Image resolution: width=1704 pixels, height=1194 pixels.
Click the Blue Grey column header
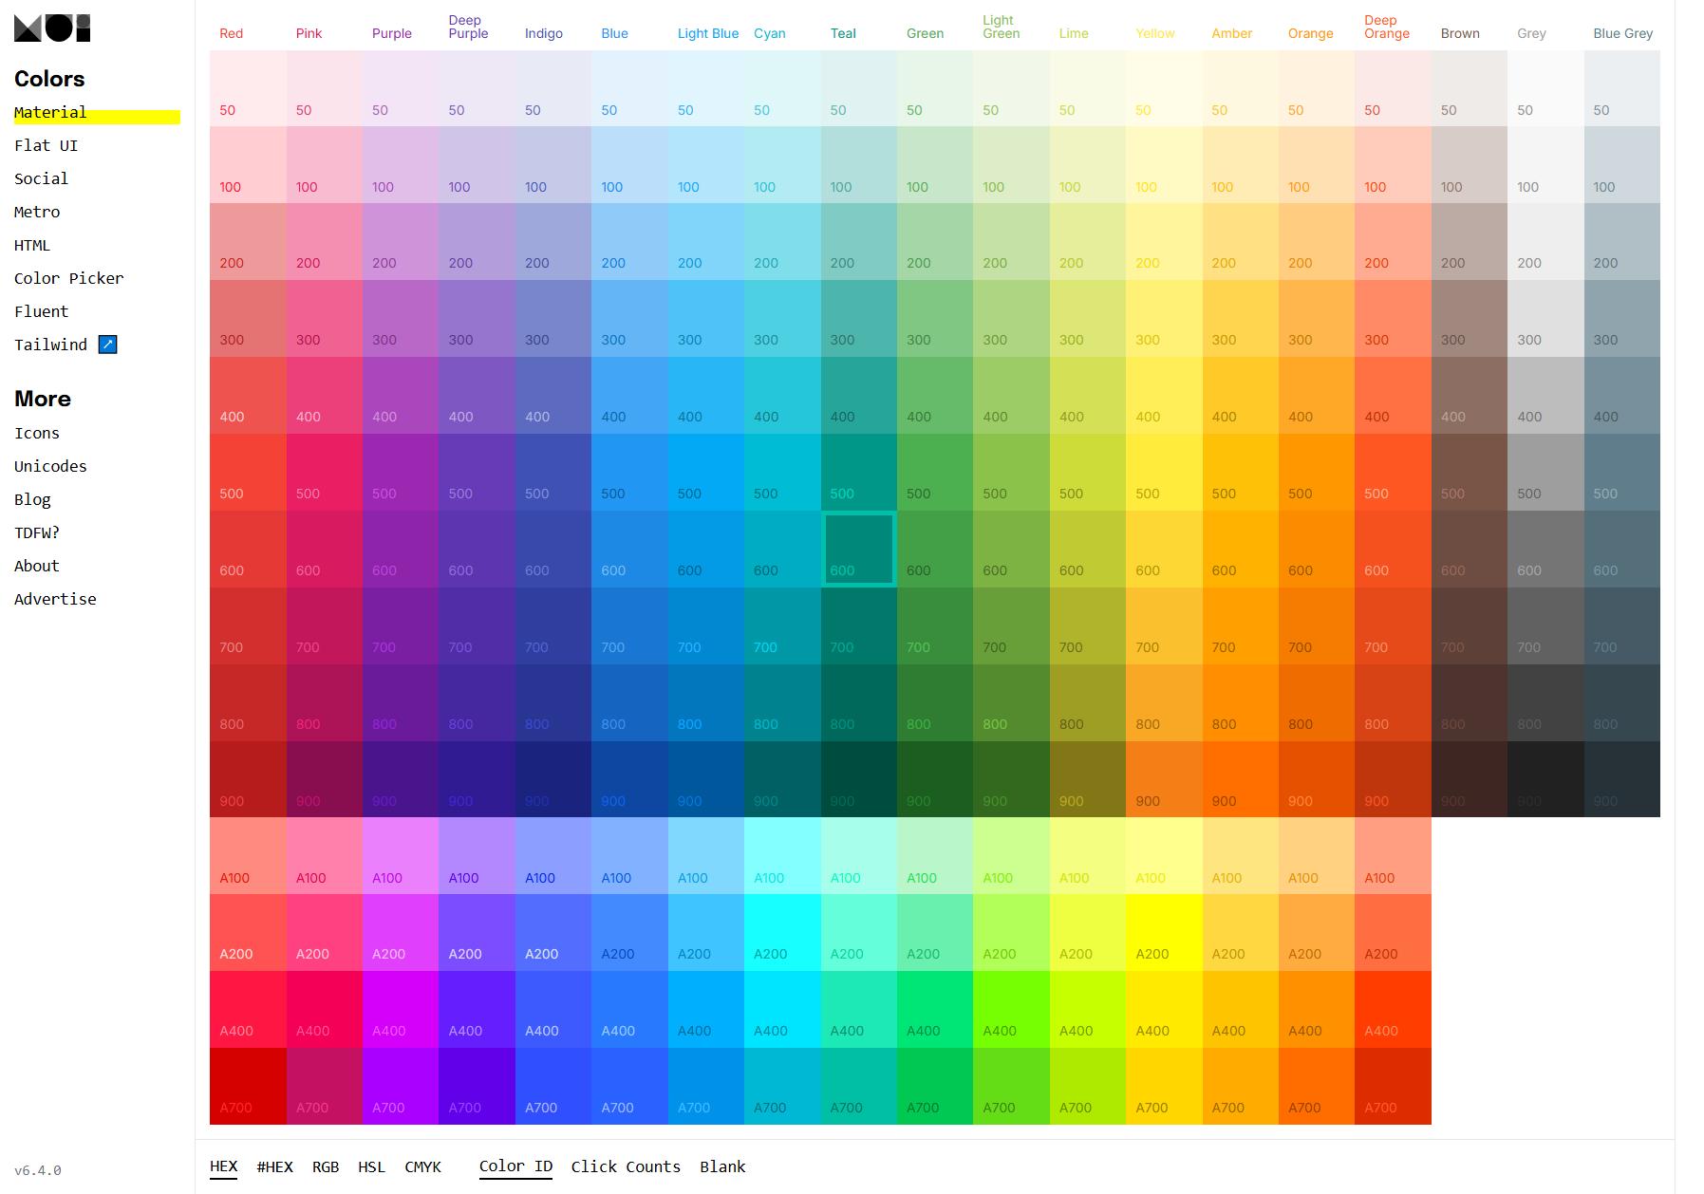(1623, 33)
